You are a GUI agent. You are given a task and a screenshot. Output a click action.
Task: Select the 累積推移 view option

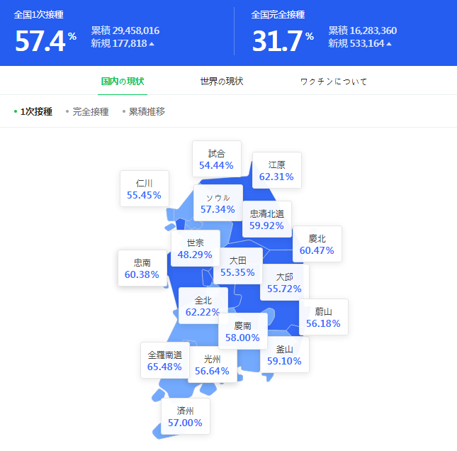147,111
